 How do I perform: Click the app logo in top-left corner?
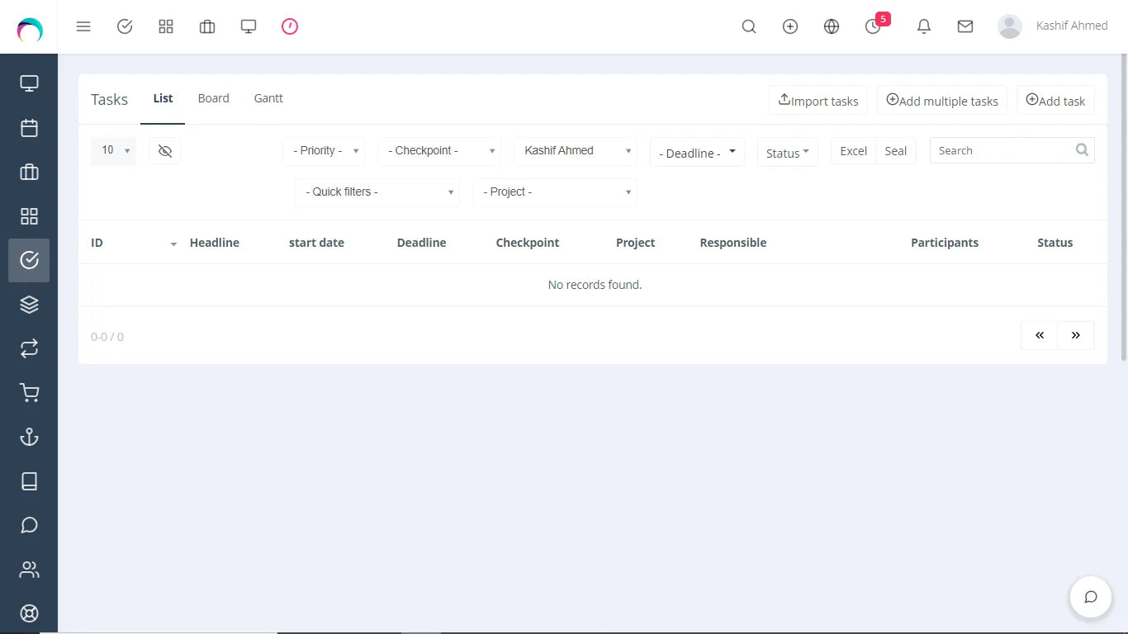click(x=30, y=30)
